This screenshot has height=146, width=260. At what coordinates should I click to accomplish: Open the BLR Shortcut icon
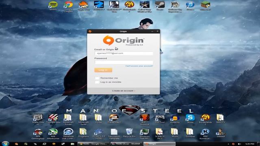145,120
